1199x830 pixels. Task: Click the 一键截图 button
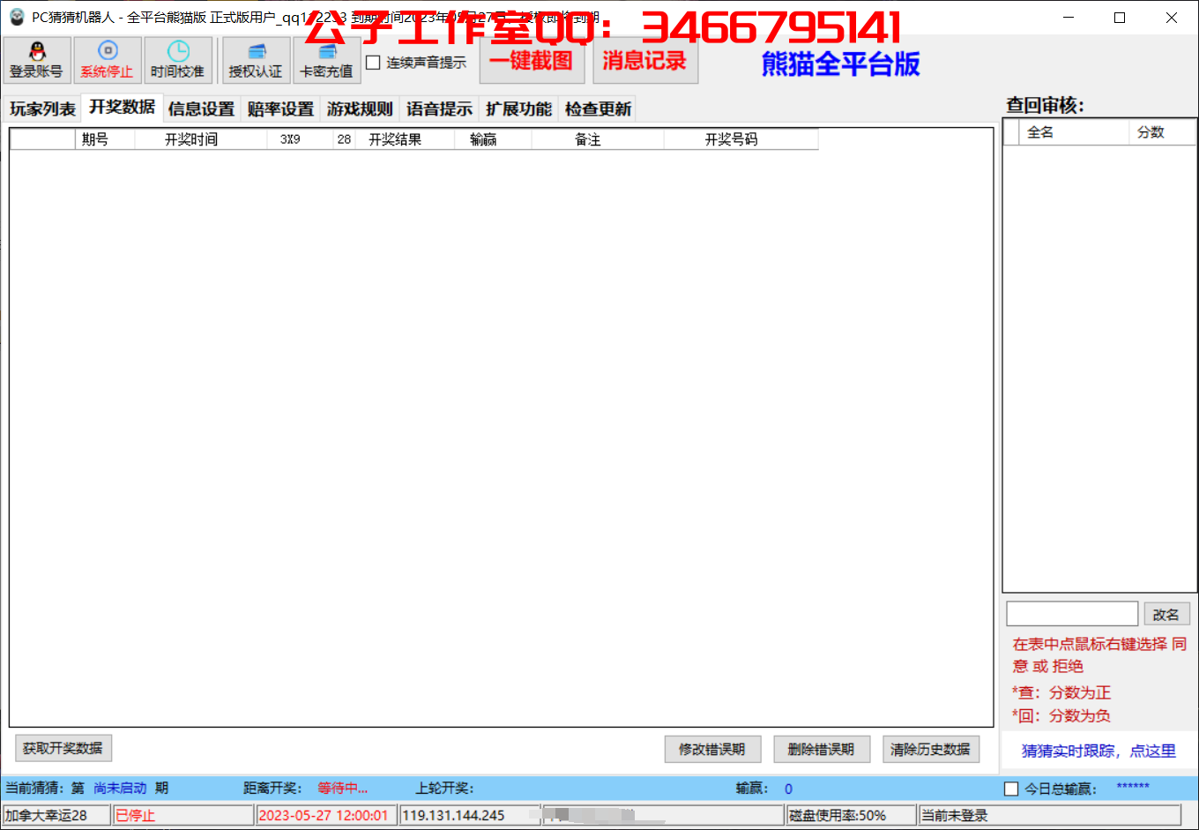[532, 61]
